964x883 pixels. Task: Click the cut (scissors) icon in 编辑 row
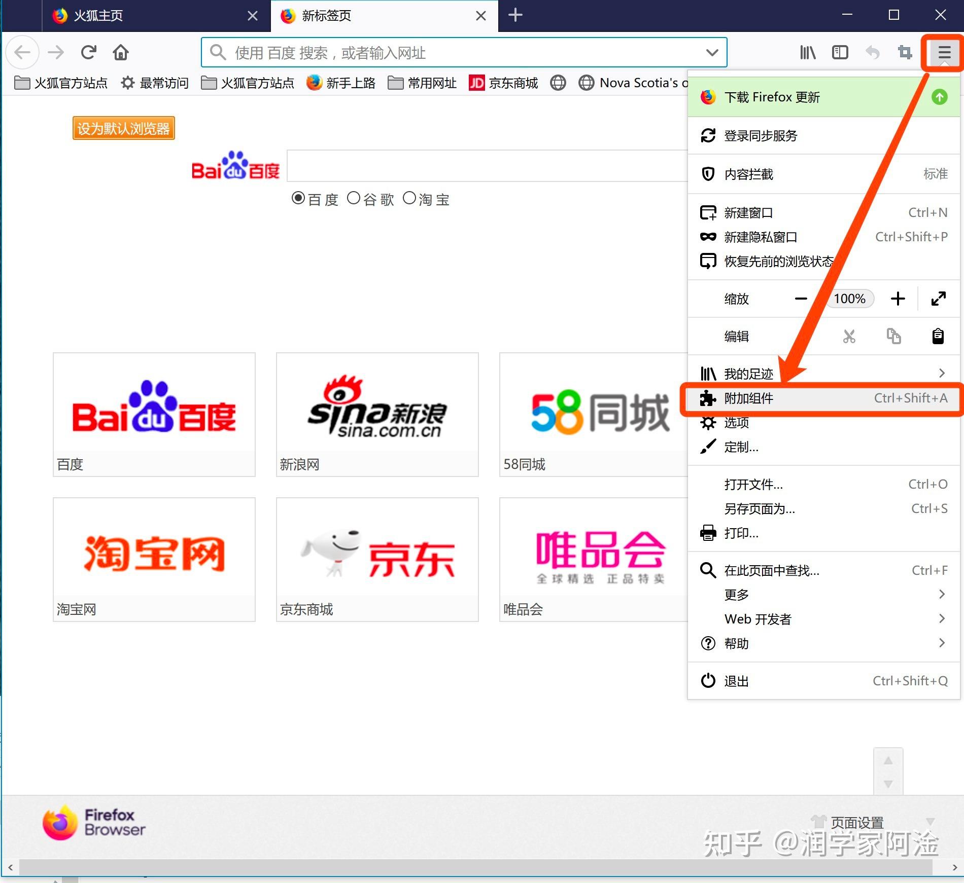(x=849, y=336)
